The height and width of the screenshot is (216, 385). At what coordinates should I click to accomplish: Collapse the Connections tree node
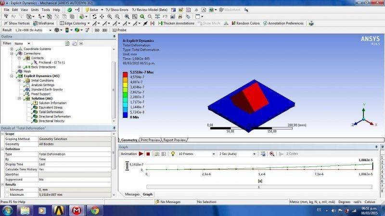(x=12, y=53)
